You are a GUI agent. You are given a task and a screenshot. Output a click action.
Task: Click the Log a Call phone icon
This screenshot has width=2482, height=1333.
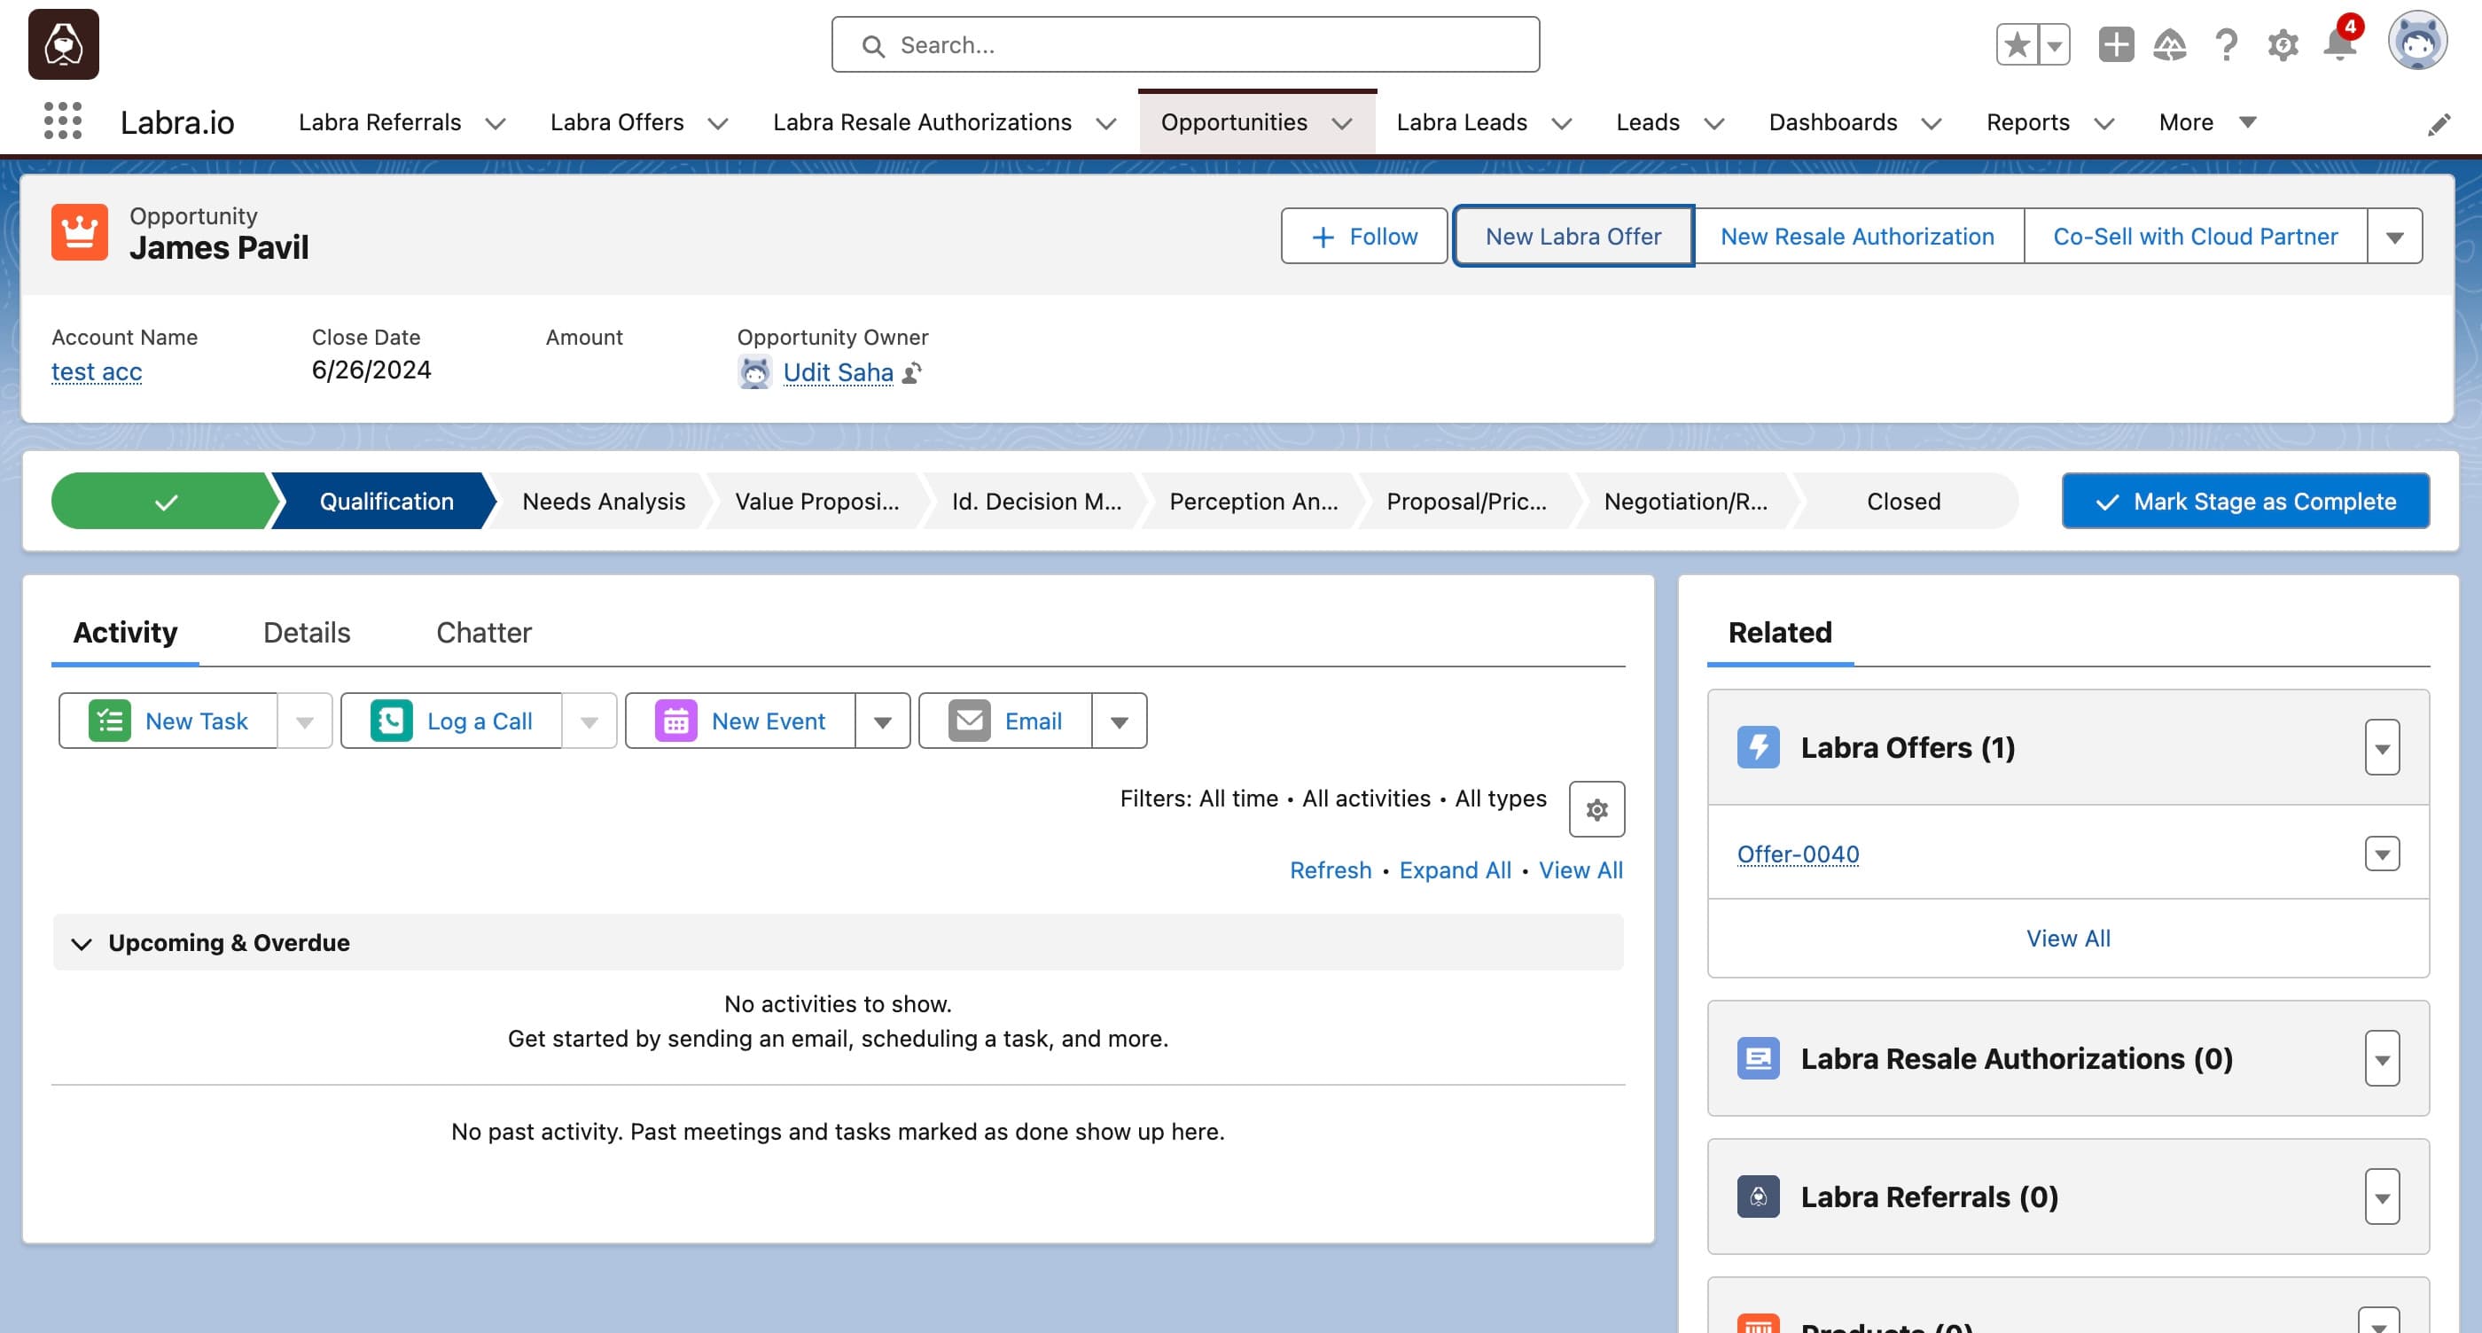[391, 721]
